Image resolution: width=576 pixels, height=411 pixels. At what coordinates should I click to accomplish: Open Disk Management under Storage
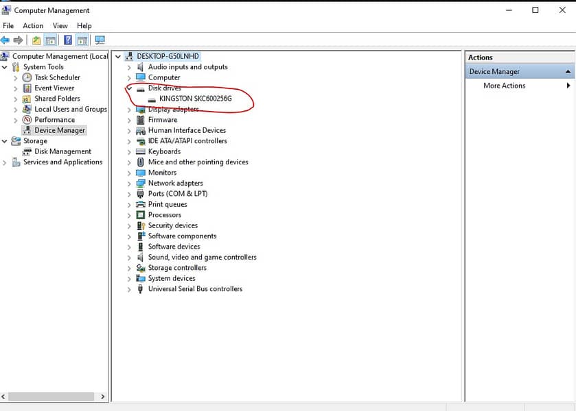pyautogui.click(x=62, y=151)
